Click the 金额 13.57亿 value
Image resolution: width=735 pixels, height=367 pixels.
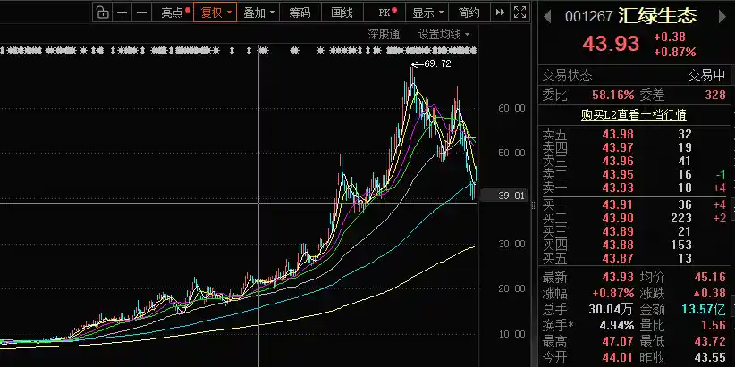[x=704, y=309]
